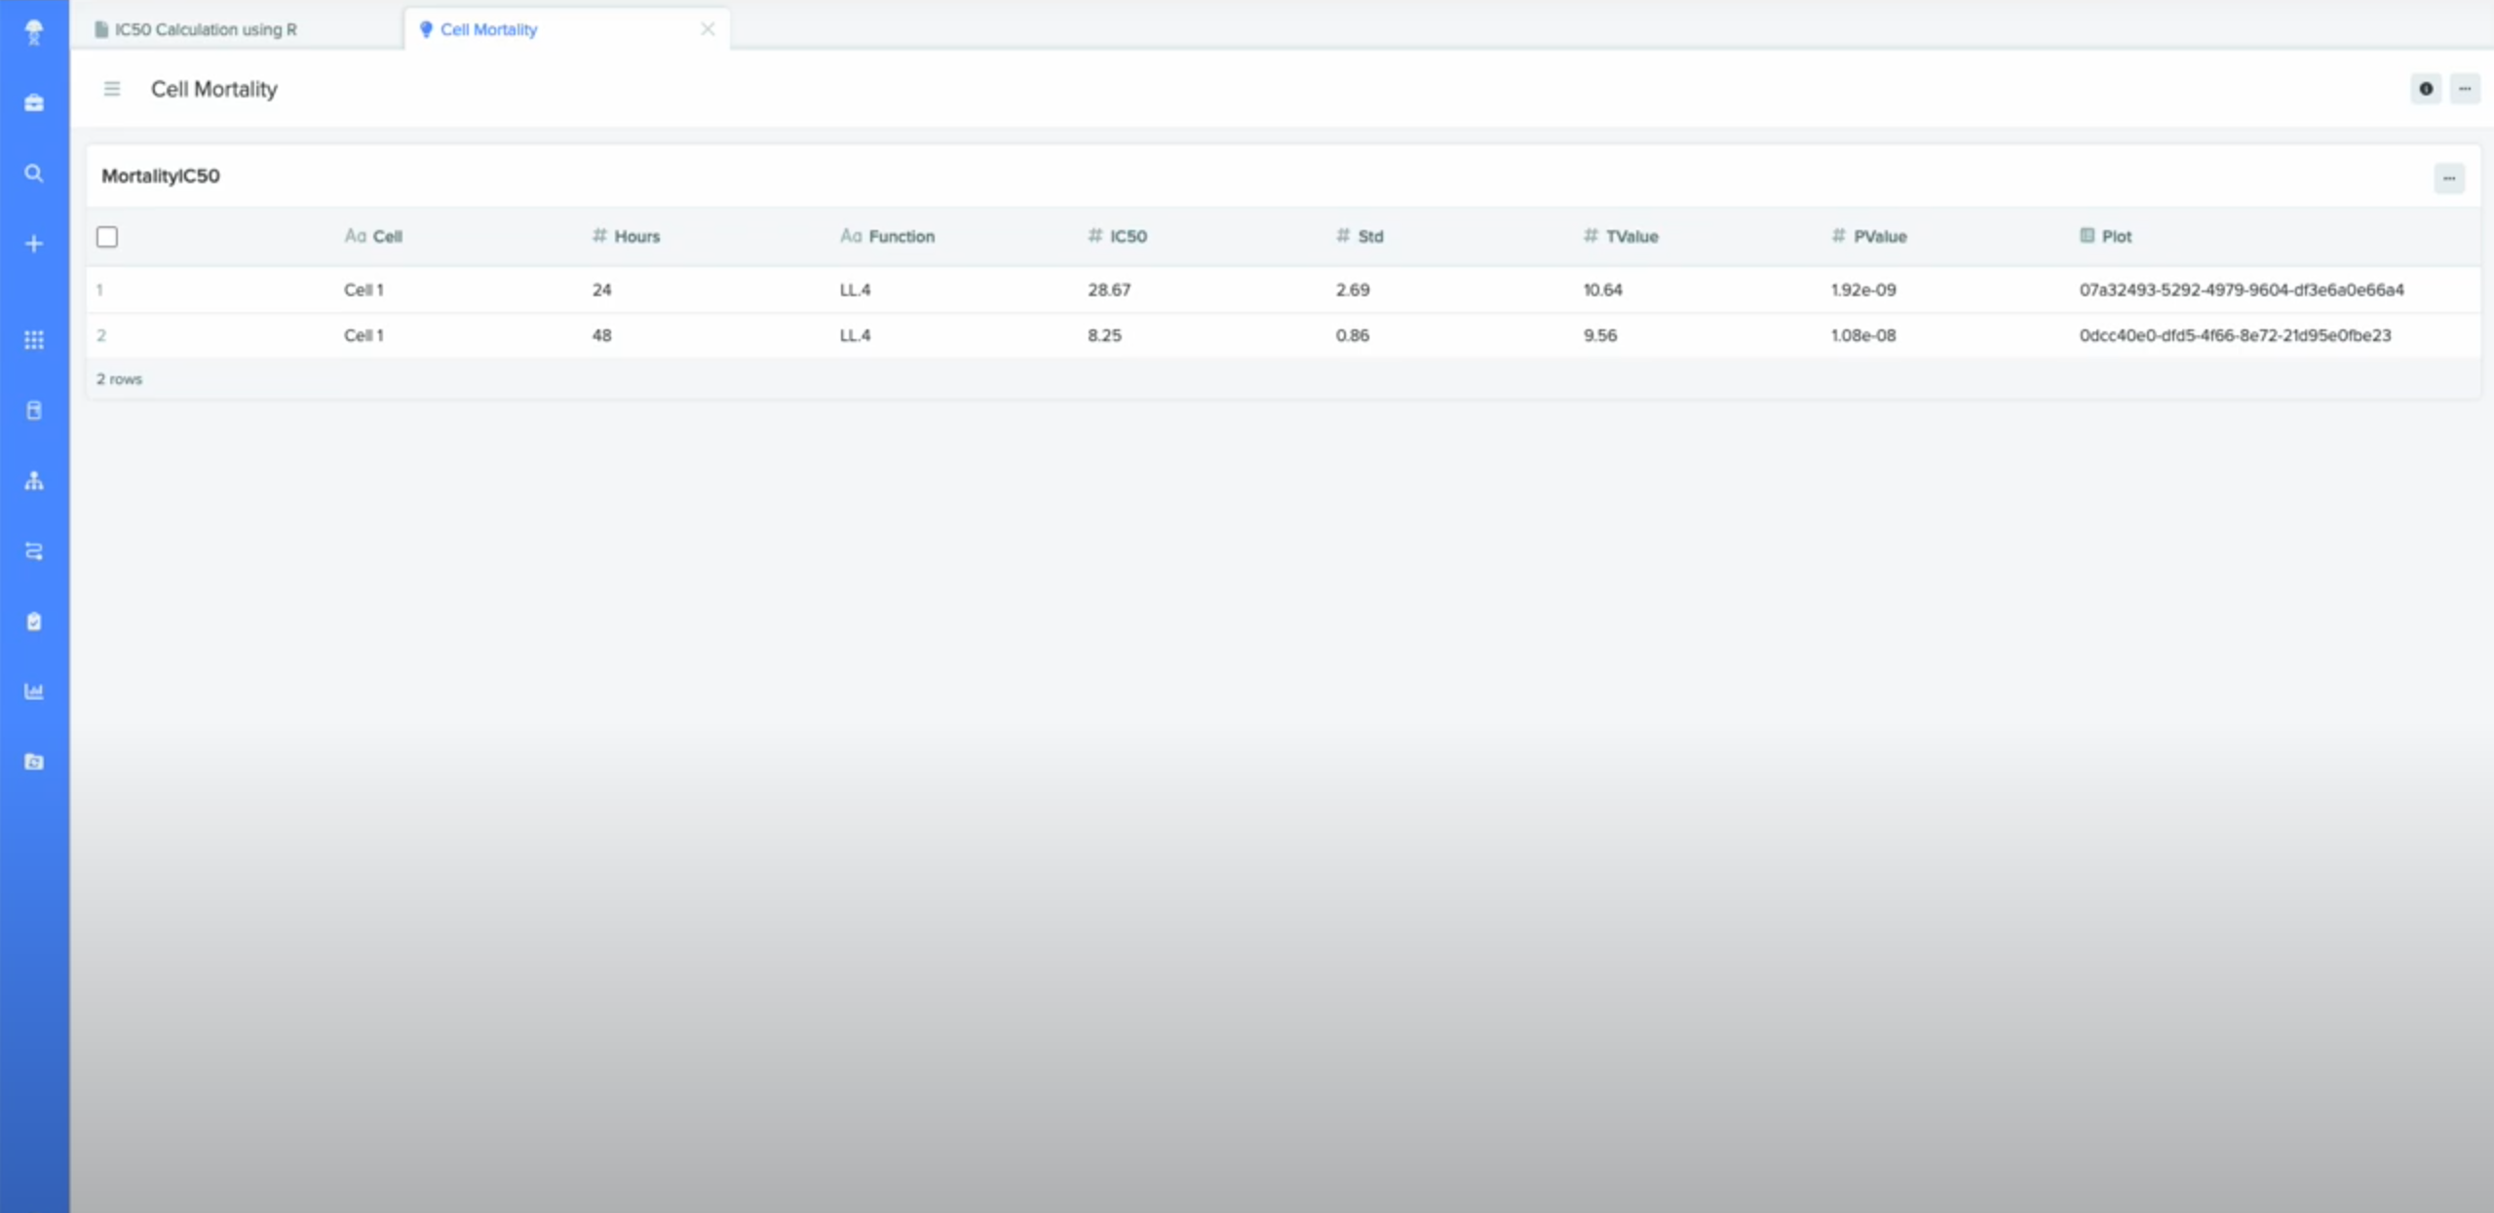2494x1213 pixels.
Task: Switch to IC50 Calculation using R tab
Action: click(x=206, y=29)
